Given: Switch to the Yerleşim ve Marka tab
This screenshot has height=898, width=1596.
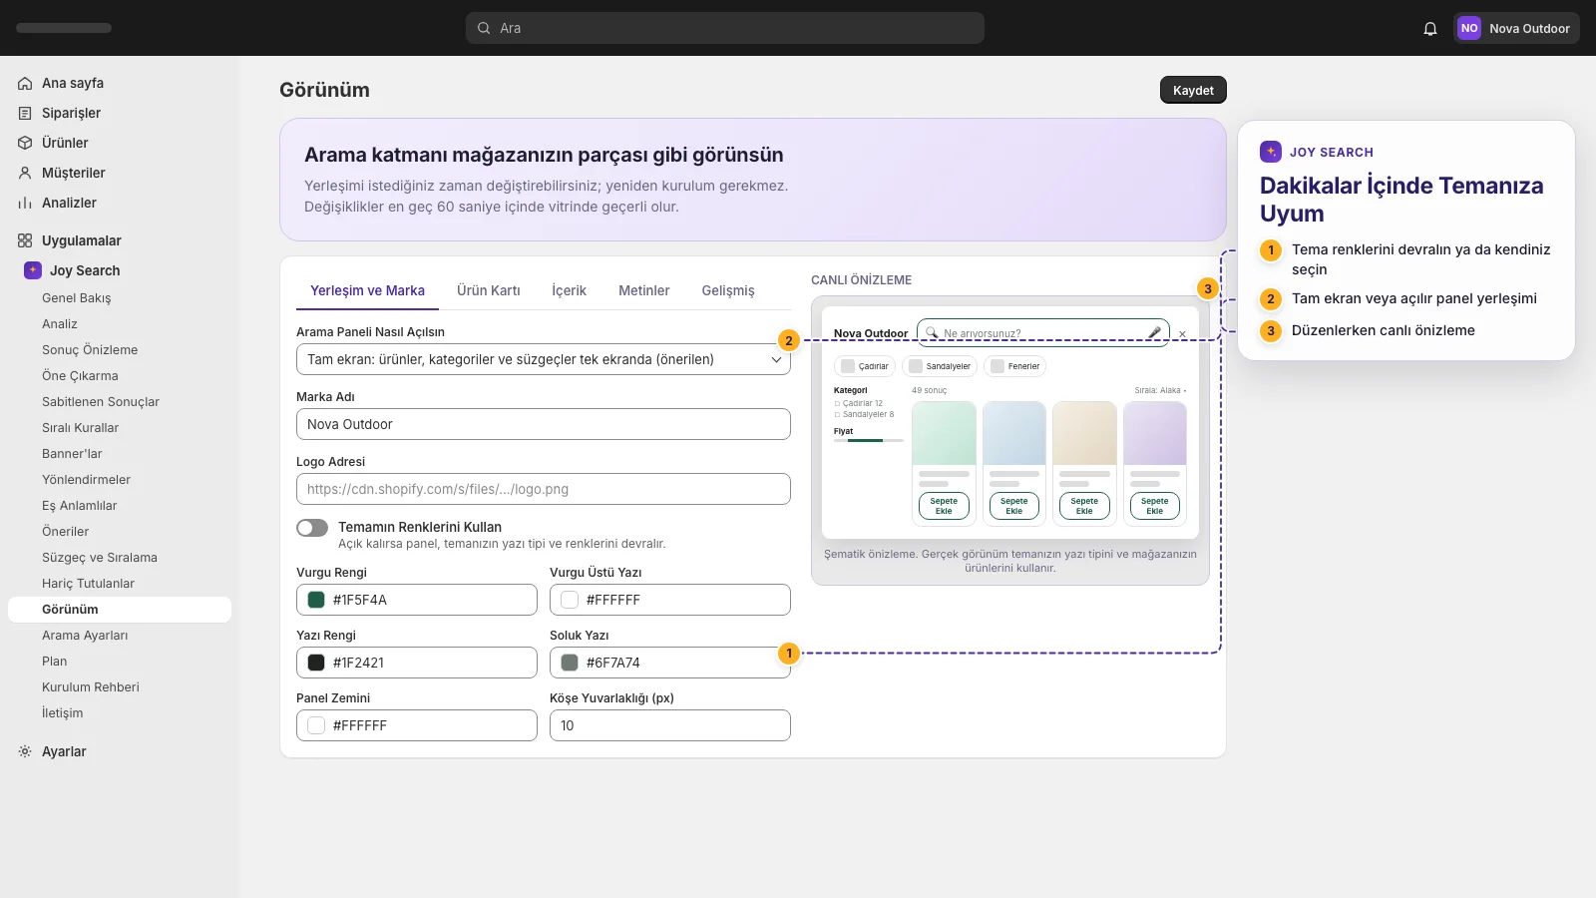Looking at the screenshot, I should click(x=367, y=290).
